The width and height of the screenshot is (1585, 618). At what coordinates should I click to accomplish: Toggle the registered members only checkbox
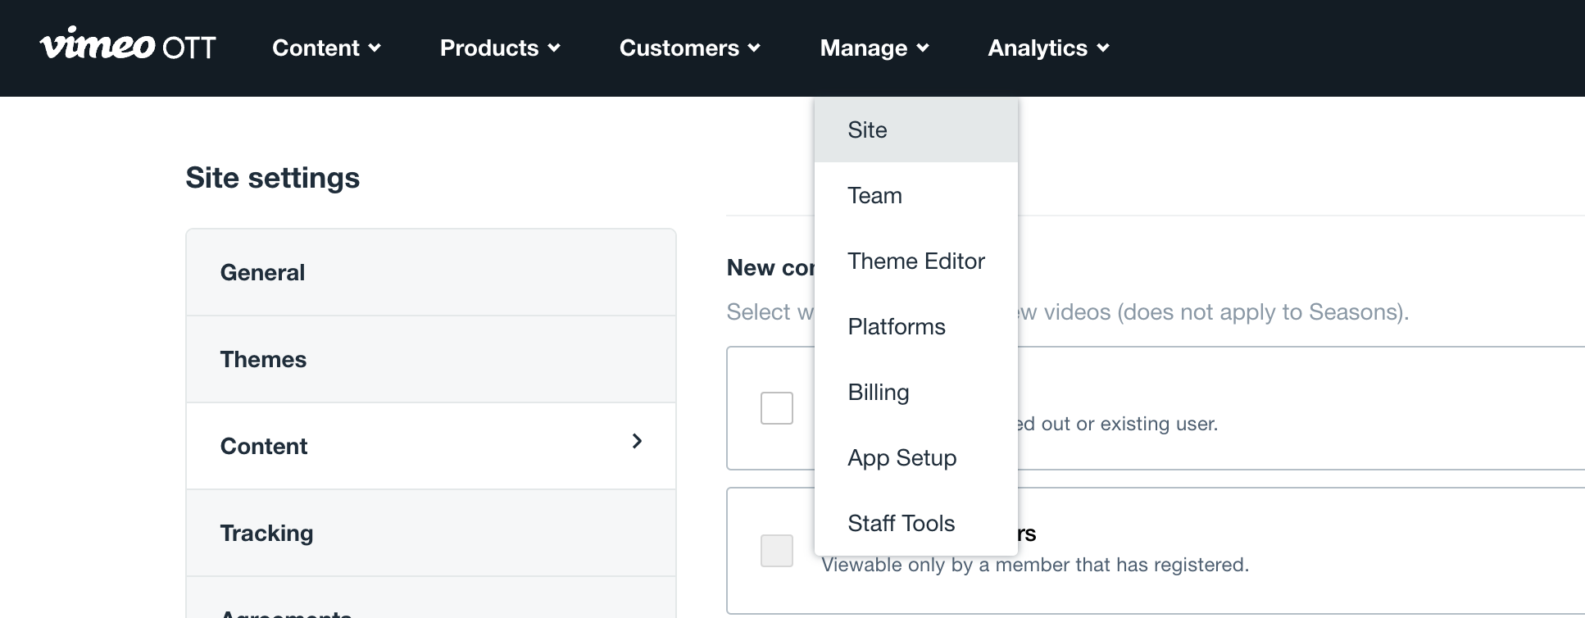click(776, 551)
